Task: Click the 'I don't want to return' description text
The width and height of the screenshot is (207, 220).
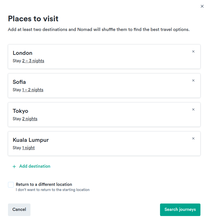Action: pos(53,190)
